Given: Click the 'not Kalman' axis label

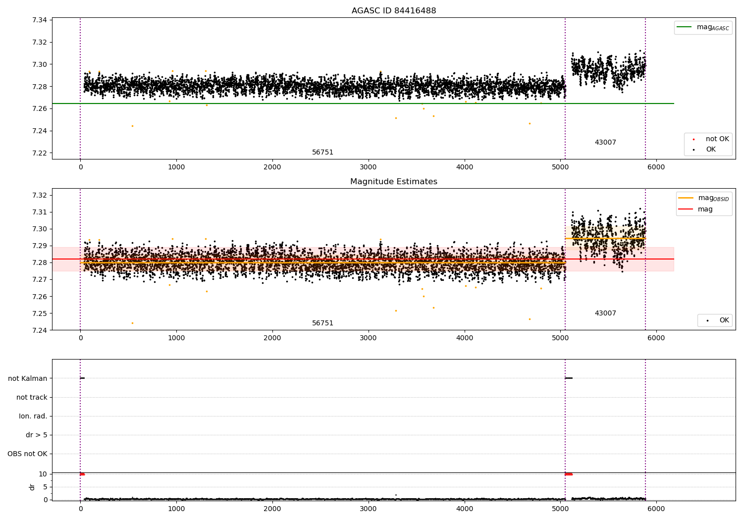Looking at the screenshot, I should (28, 378).
